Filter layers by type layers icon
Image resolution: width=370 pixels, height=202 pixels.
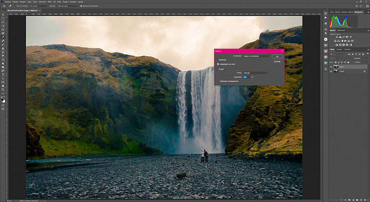356,54
